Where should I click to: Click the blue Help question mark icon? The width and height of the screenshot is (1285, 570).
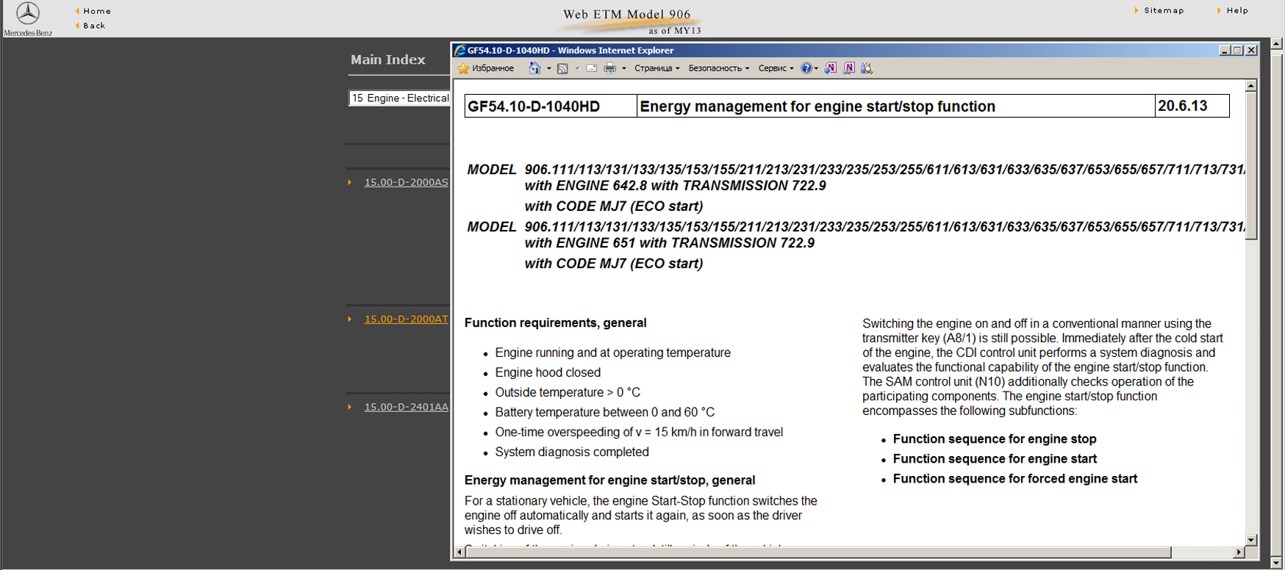tap(806, 68)
